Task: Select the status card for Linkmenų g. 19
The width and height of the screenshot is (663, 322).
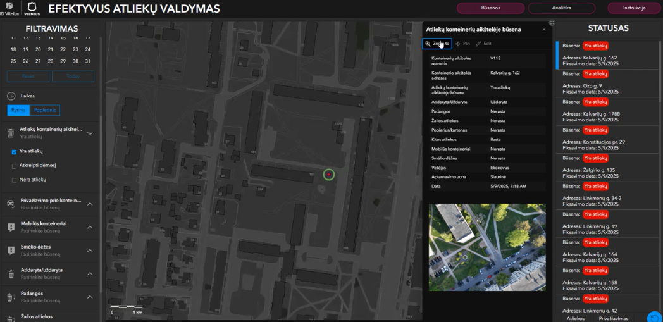Action: click(607, 223)
